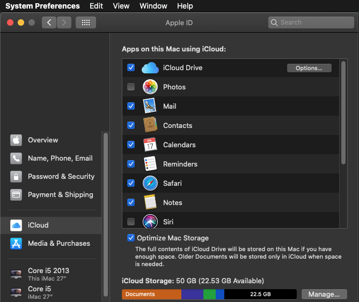Disable the Calendars checkbox
This screenshot has width=359, height=302.
pos(131,145)
